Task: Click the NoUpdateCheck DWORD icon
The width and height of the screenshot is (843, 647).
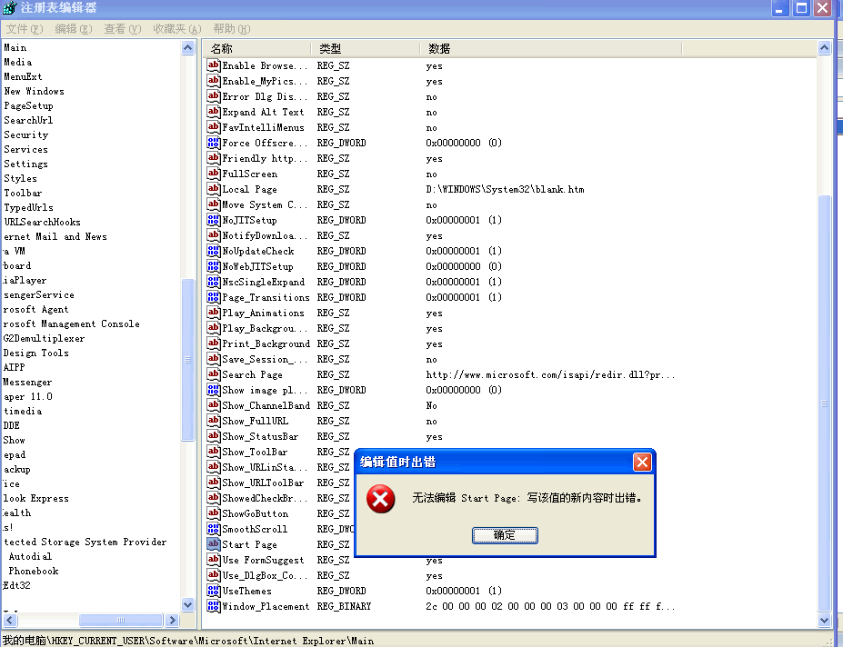Action: click(x=214, y=251)
